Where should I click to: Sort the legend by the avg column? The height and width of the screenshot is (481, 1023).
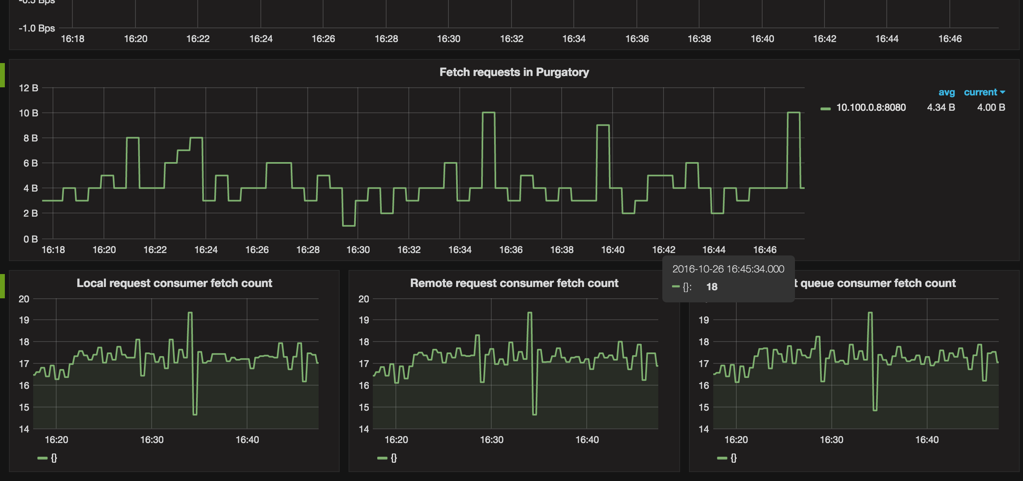(946, 93)
